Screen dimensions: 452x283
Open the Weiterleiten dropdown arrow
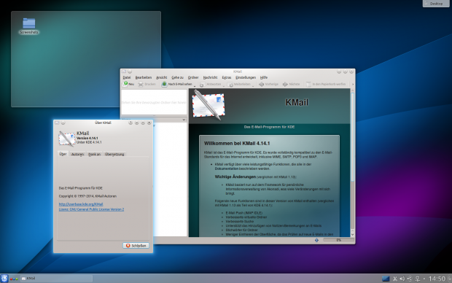253,85
